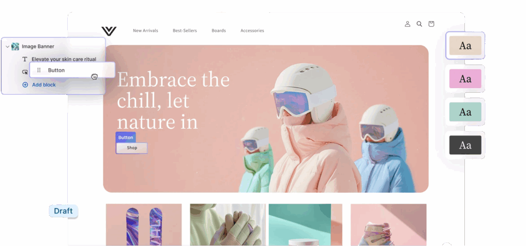Apply the dark gray Aa color scheme
This screenshot has height=246, width=526.
point(465,145)
